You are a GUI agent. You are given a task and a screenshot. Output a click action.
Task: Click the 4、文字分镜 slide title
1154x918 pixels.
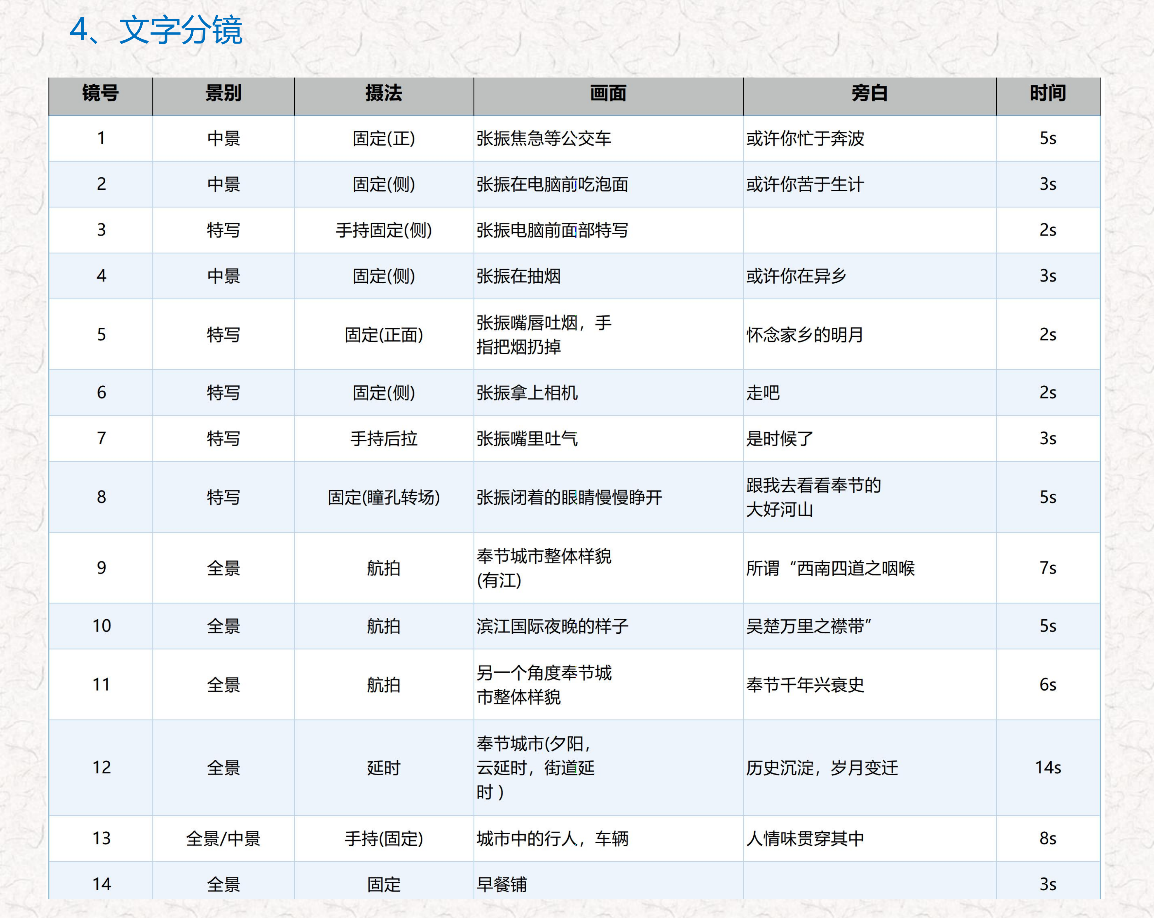pos(156,30)
